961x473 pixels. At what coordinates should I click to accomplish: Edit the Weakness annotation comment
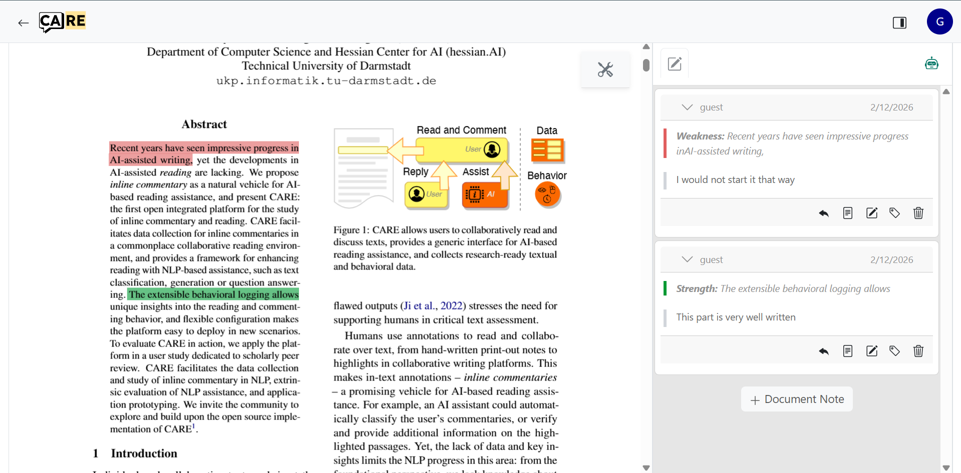click(x=871, y=213)
